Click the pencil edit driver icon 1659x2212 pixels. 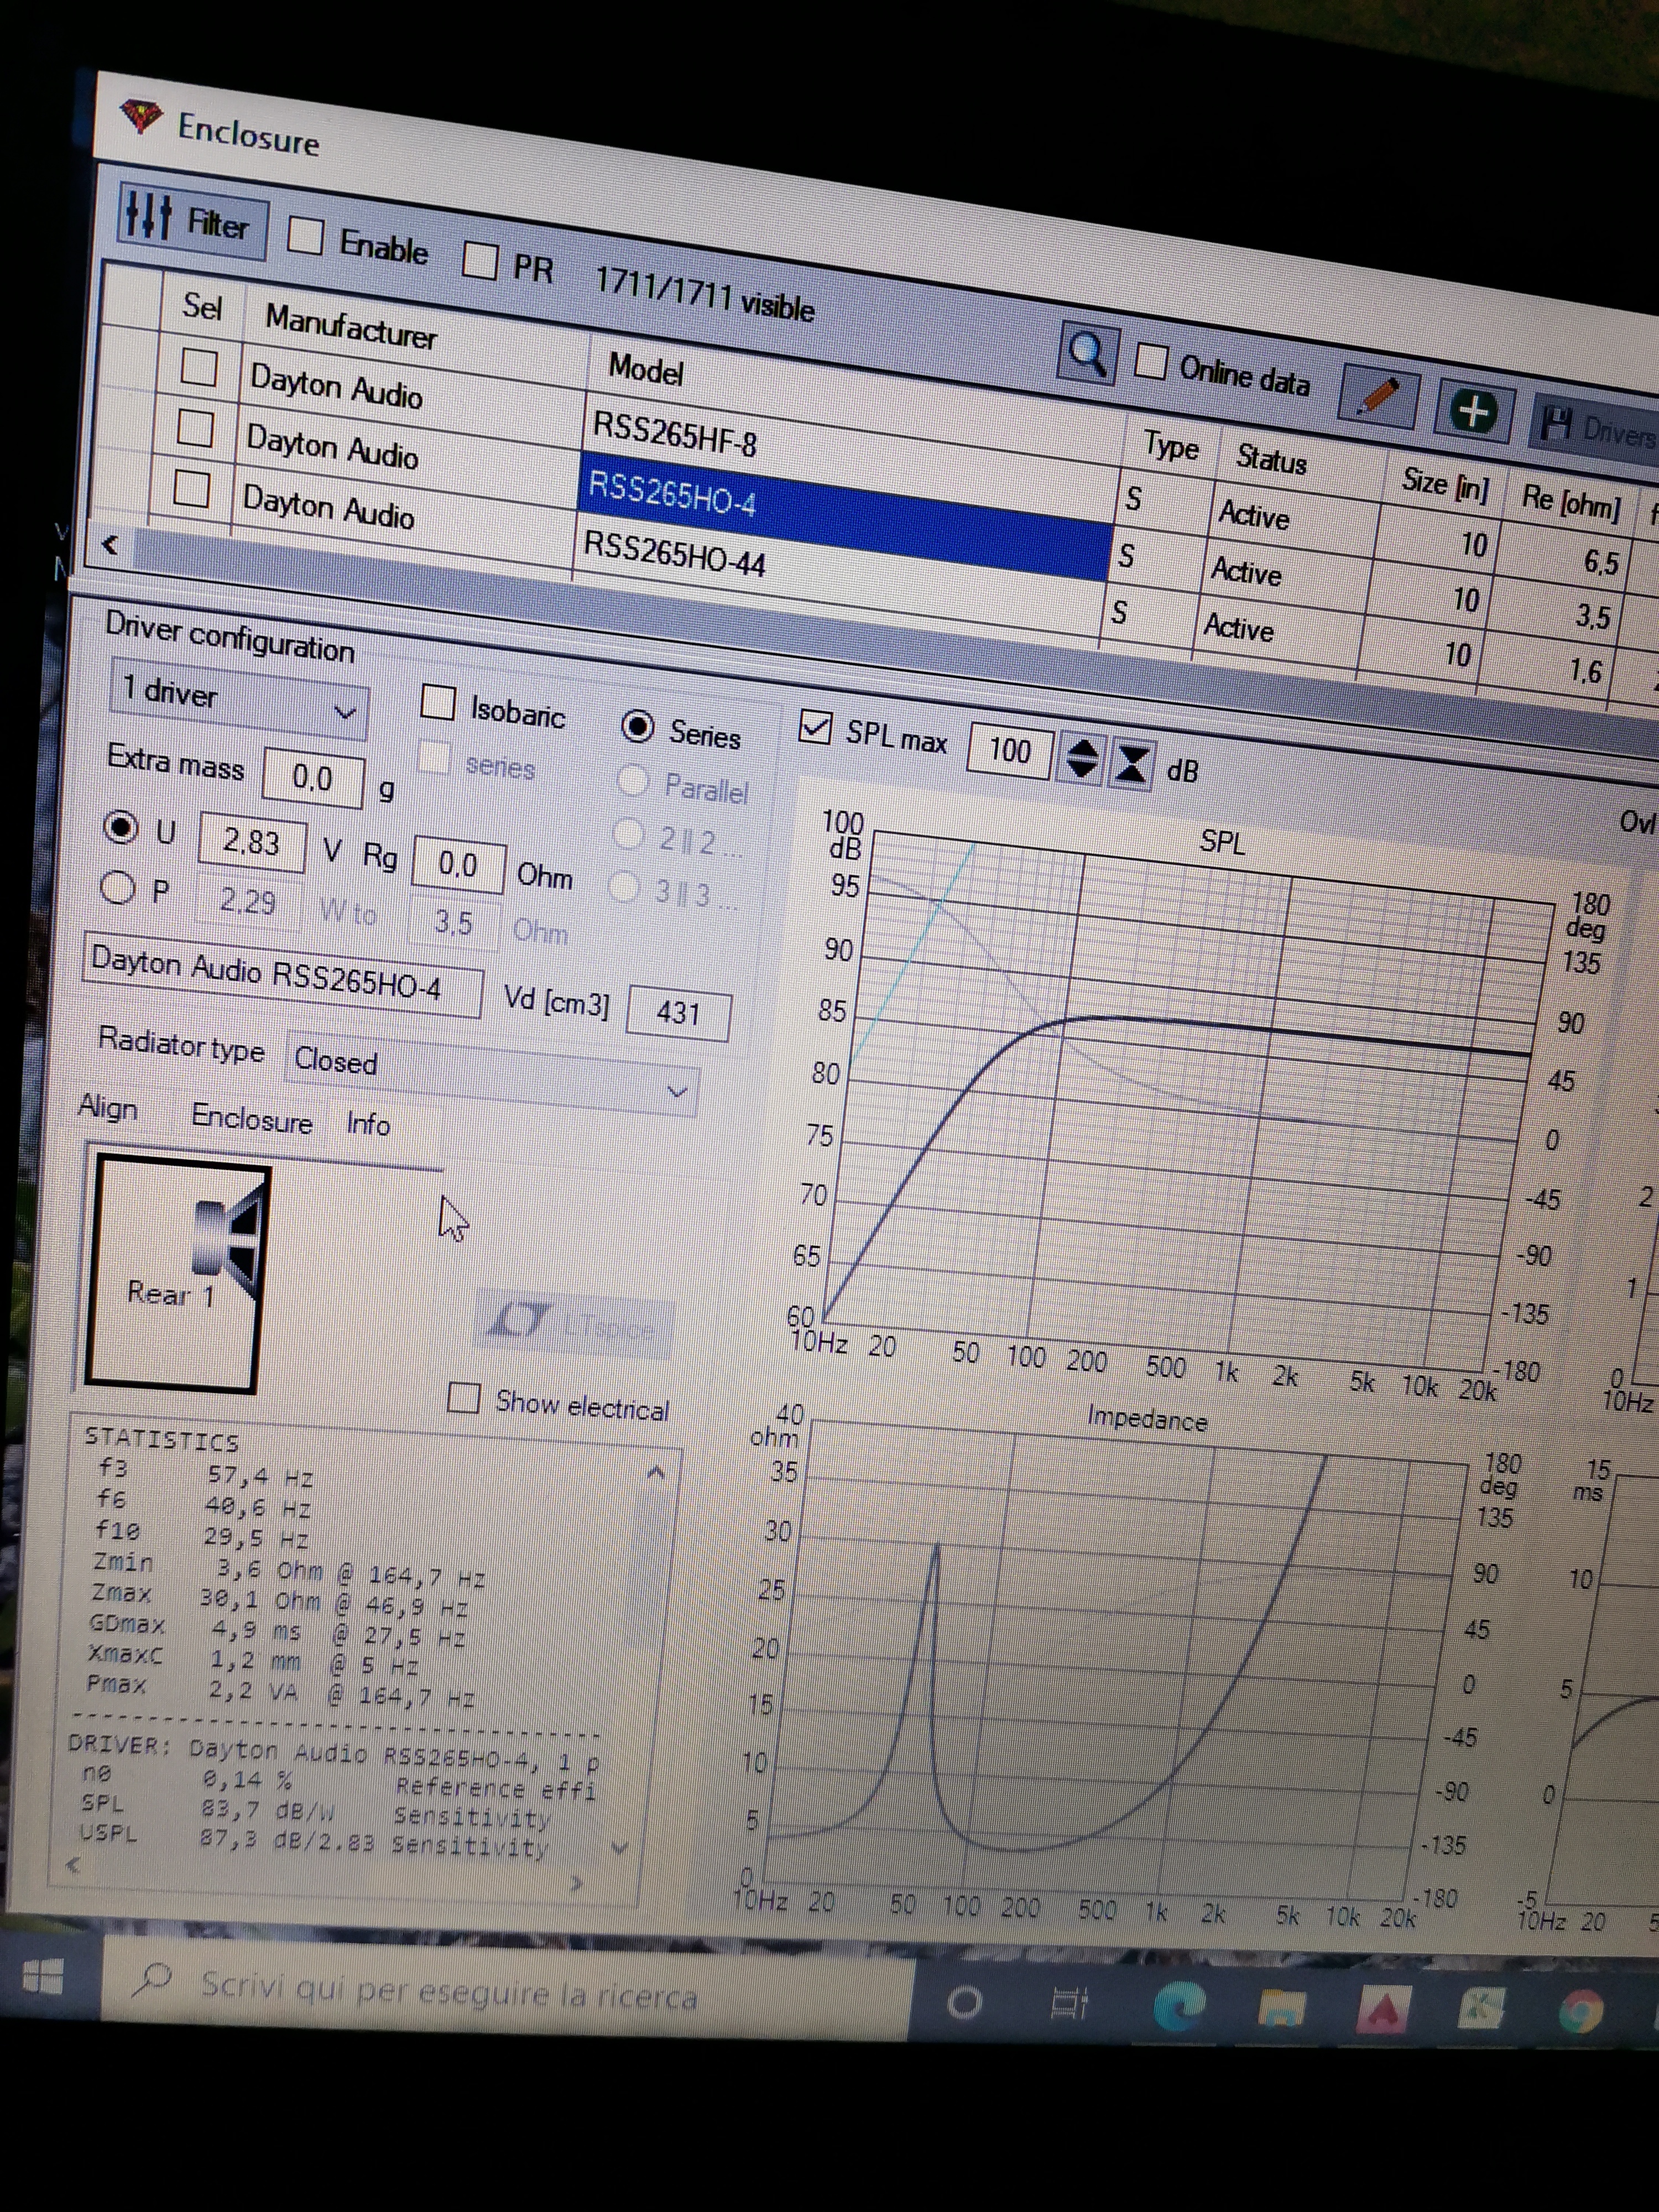(x=1378, y=396)
